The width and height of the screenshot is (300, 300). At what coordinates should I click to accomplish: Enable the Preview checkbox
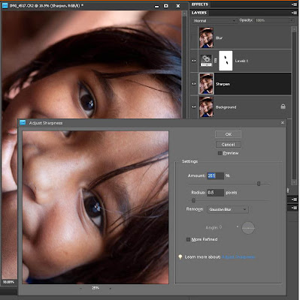[x=220, y=153]
